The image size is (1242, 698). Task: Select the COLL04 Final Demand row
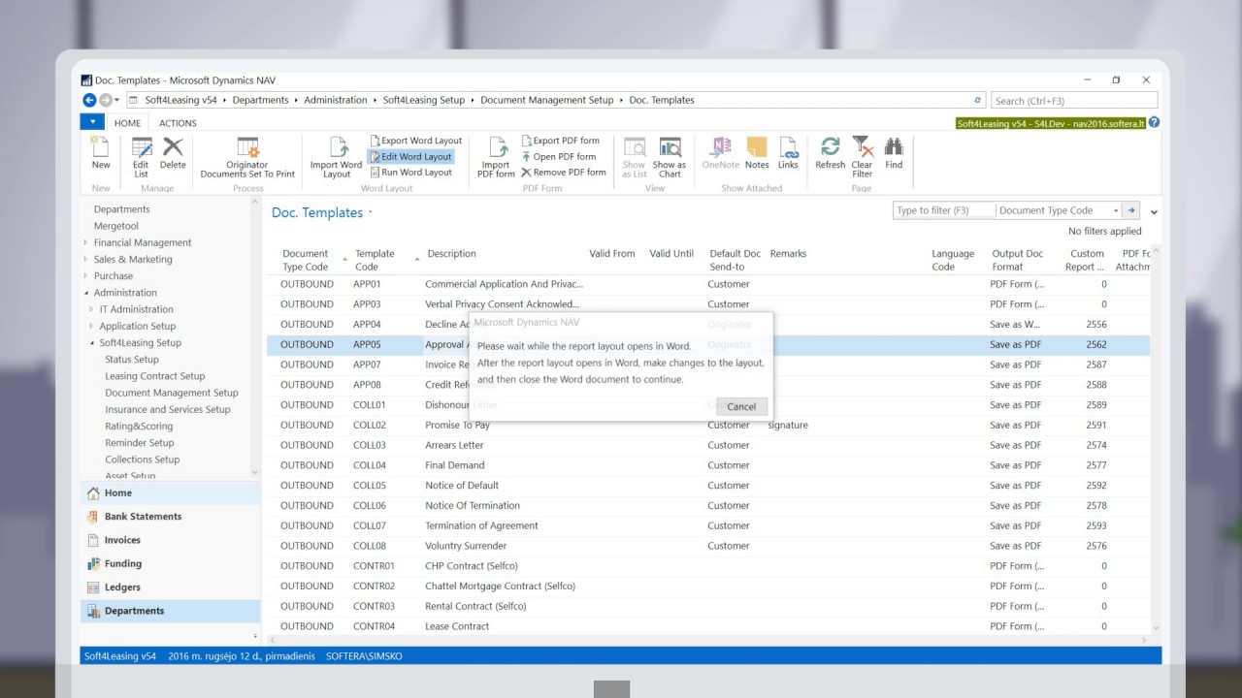[x=708, y=465]
